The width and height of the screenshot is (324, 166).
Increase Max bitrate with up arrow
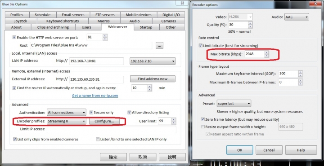[x=266, y=52]
